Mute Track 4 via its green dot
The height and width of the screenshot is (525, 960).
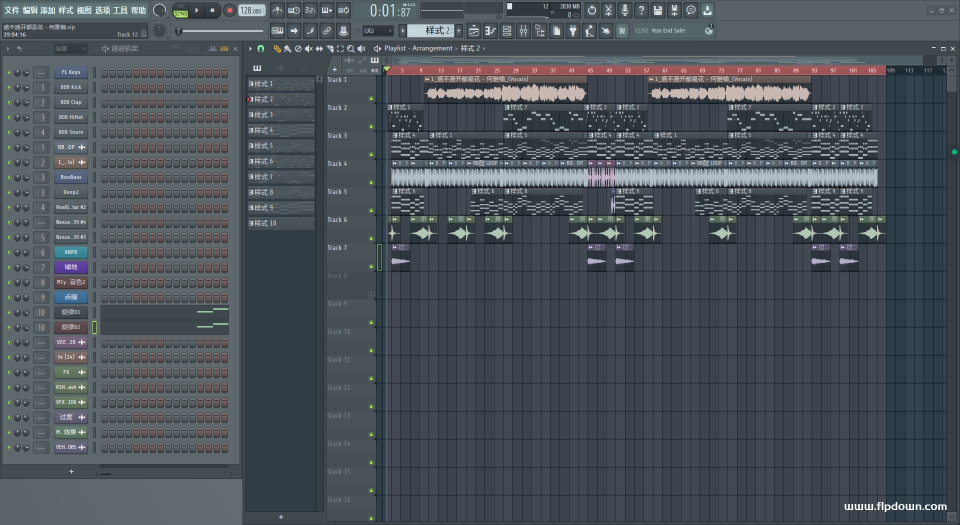click(371, 183)
